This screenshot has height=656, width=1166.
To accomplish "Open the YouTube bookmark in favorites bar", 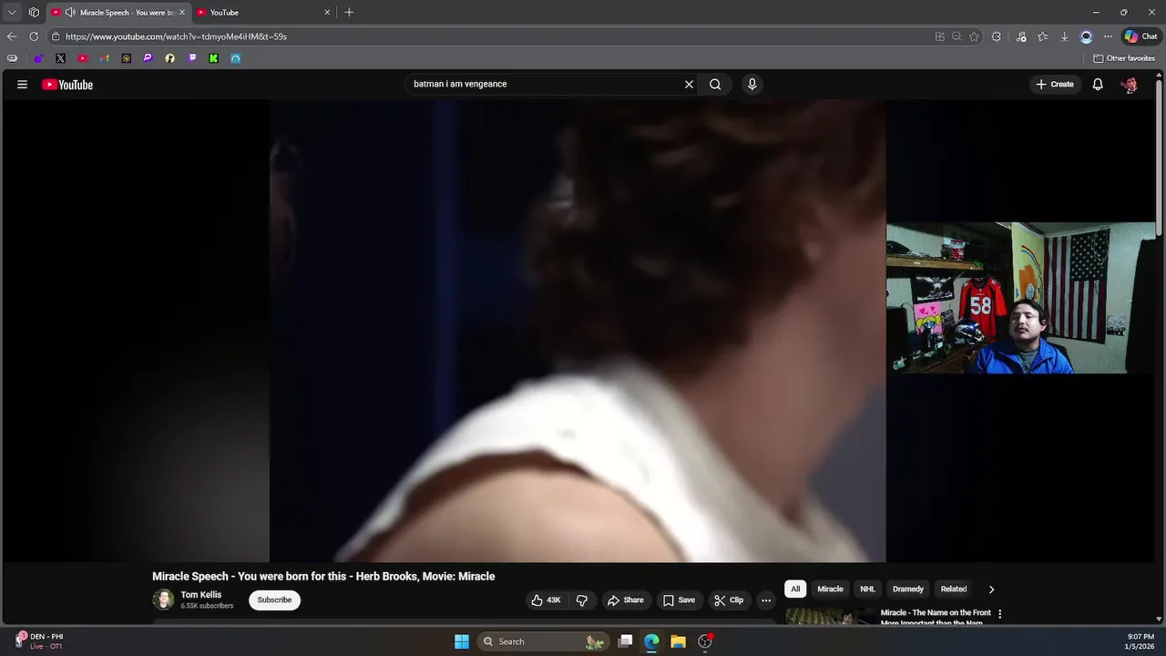I will click(x=82, y=58).
